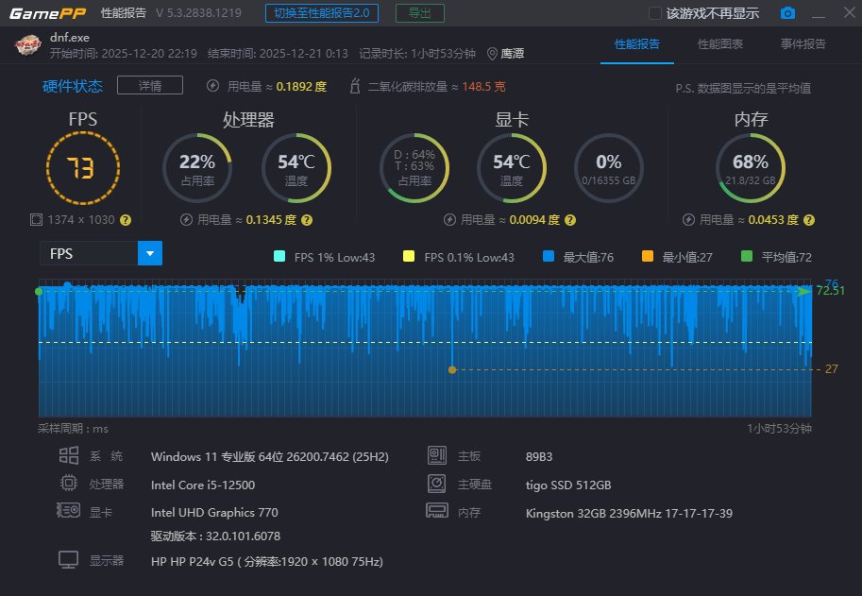Enable the 该游戏不再显示 checkbox
The height and width of the screenshot is (596, 862).
pos(653,12)
